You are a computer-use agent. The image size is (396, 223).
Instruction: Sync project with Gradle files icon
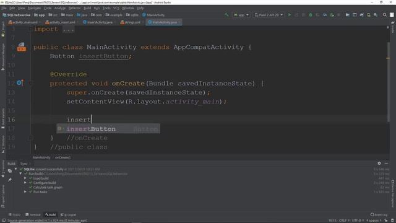pyautogui.click(x=361, y=15)
